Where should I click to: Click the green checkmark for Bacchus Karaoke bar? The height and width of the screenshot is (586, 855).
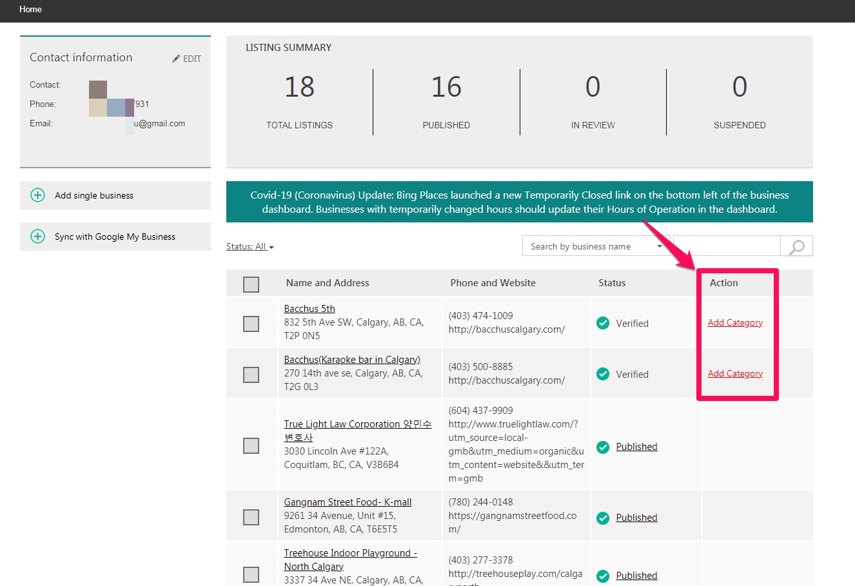pos(603,374)
